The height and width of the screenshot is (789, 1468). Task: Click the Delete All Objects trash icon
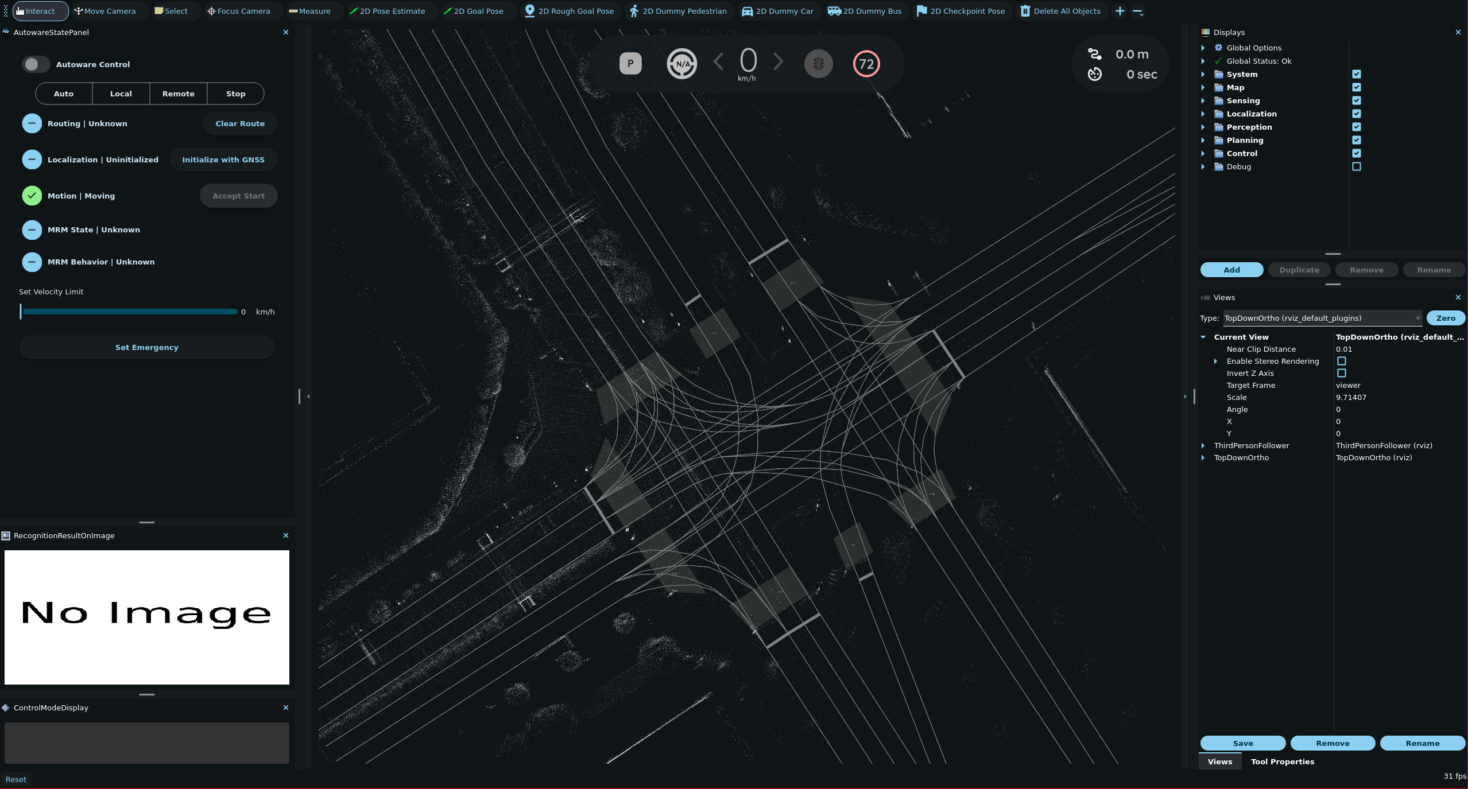1025,11
